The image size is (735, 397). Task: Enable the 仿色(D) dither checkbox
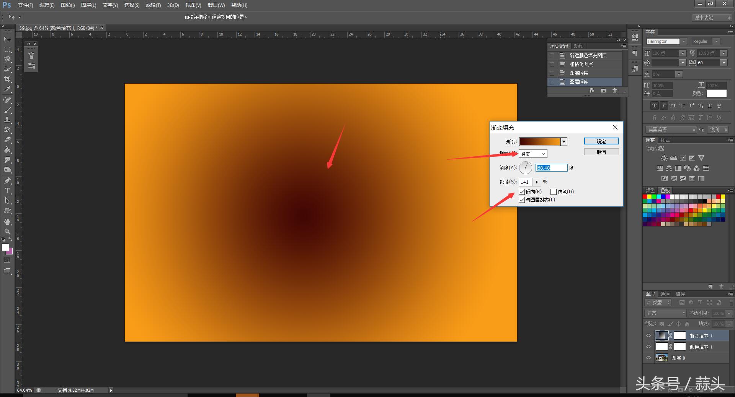[554, 192]
